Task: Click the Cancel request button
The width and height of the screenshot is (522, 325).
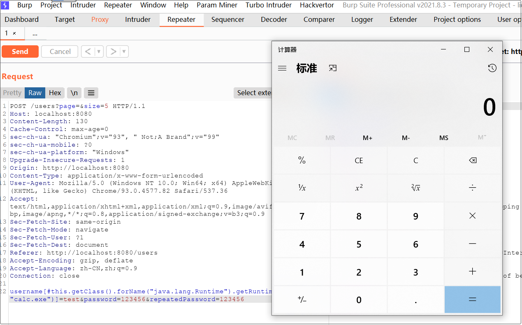Action: [x=60, y=51]
